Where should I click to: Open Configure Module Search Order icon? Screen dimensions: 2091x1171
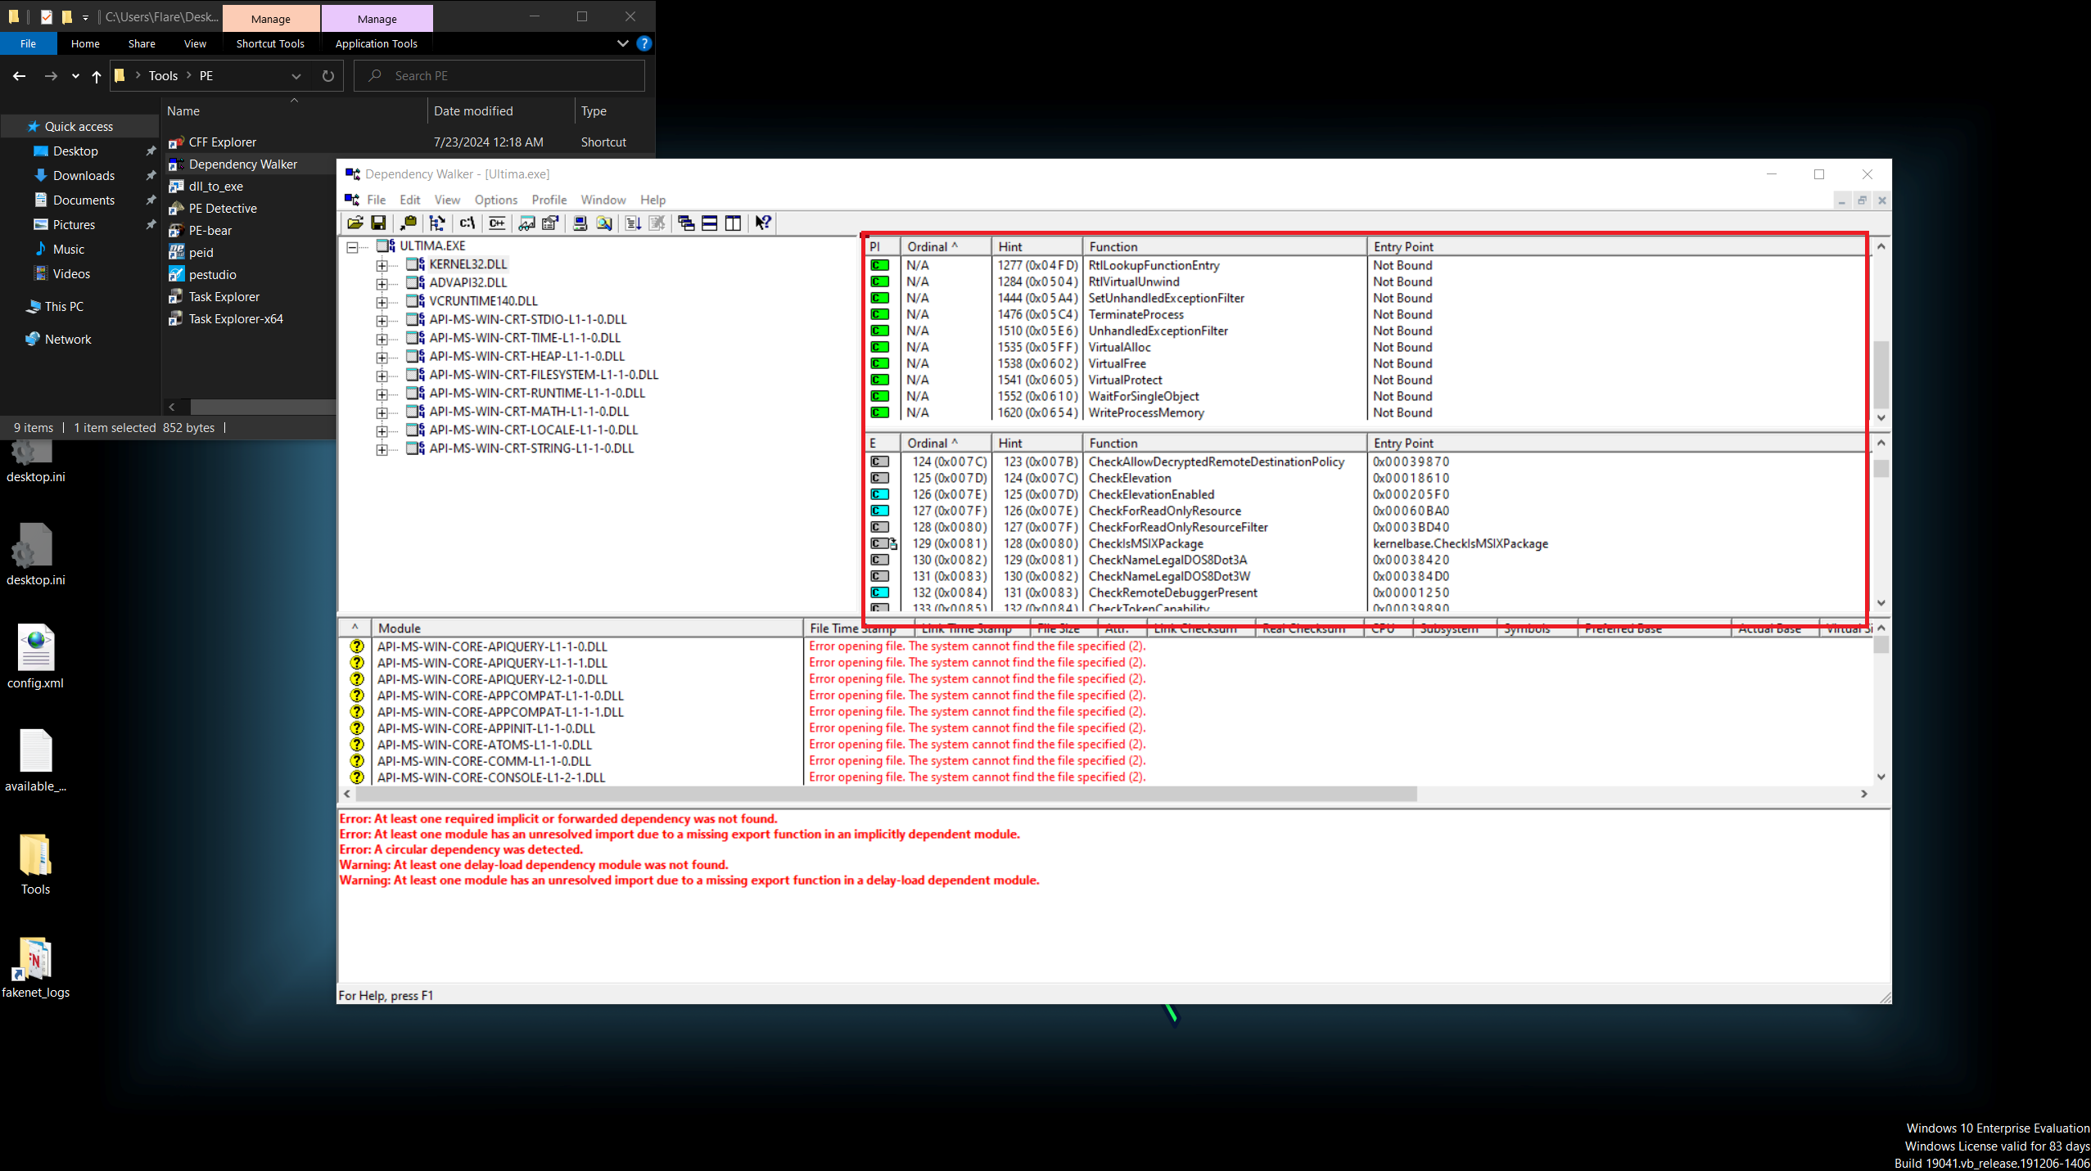pos(604,223)
